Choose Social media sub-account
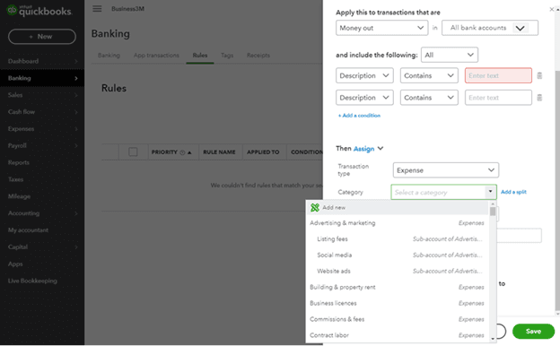 [398, 255]
